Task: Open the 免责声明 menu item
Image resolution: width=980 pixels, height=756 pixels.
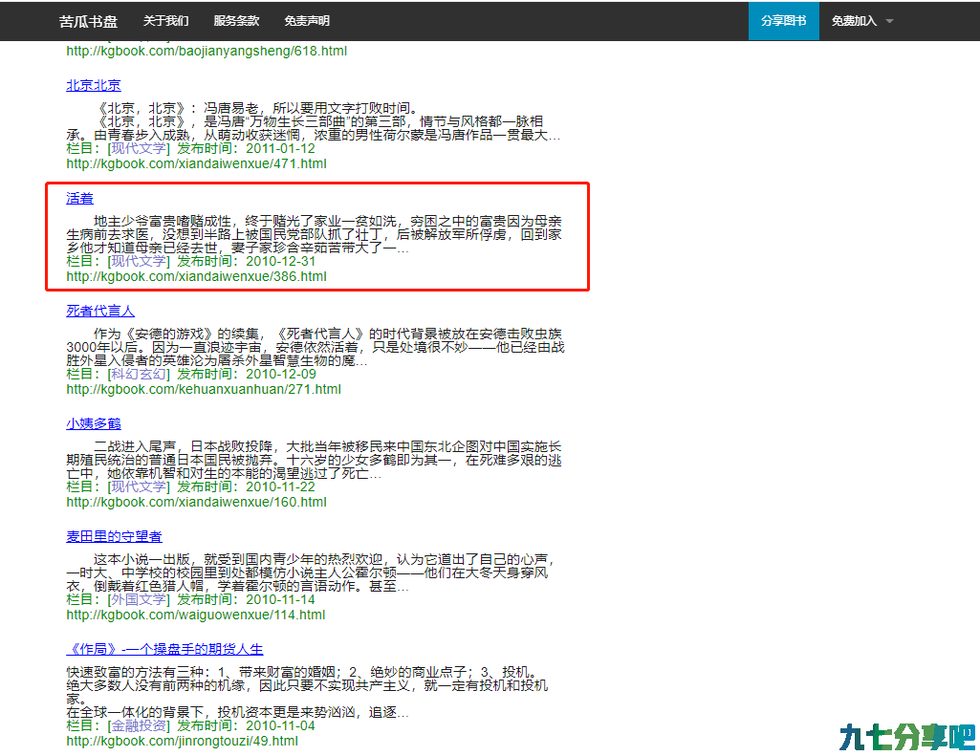Action: tap(307, 21)
